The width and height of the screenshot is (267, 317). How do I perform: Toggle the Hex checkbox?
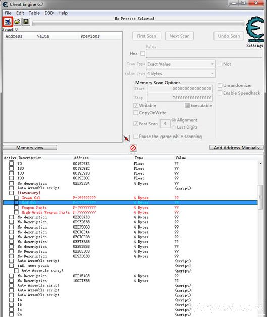coord(143,53)
